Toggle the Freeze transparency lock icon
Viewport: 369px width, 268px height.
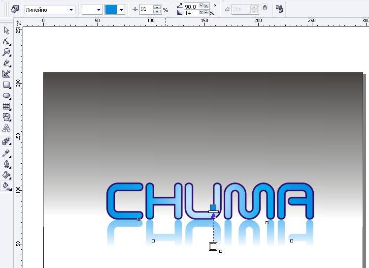pyautogui.click(x=265, y=7)
